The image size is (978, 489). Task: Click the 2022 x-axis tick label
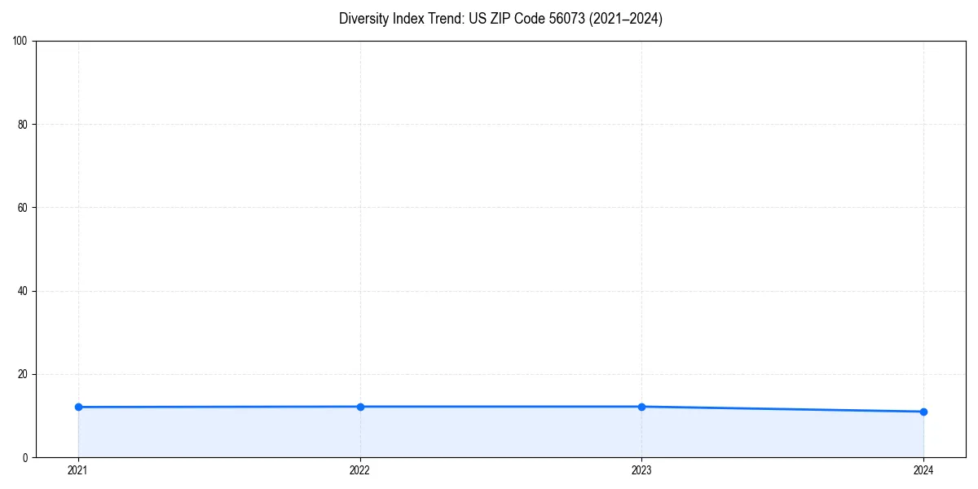pyautogui.click(x=359, y=469)
